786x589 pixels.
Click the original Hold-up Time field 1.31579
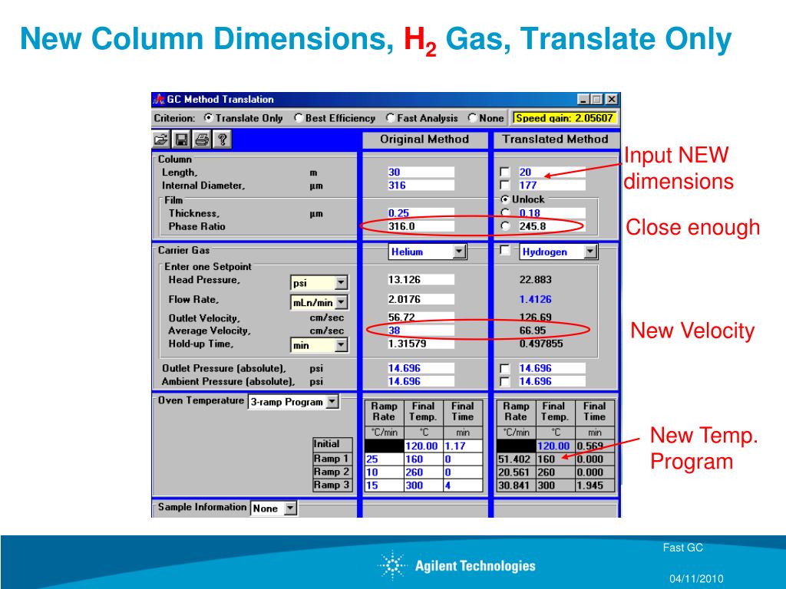pyautogui.click(x=421, y=344)
